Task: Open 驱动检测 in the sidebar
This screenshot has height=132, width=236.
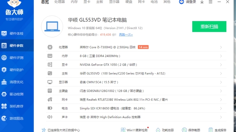Action: tap(16, 94)
